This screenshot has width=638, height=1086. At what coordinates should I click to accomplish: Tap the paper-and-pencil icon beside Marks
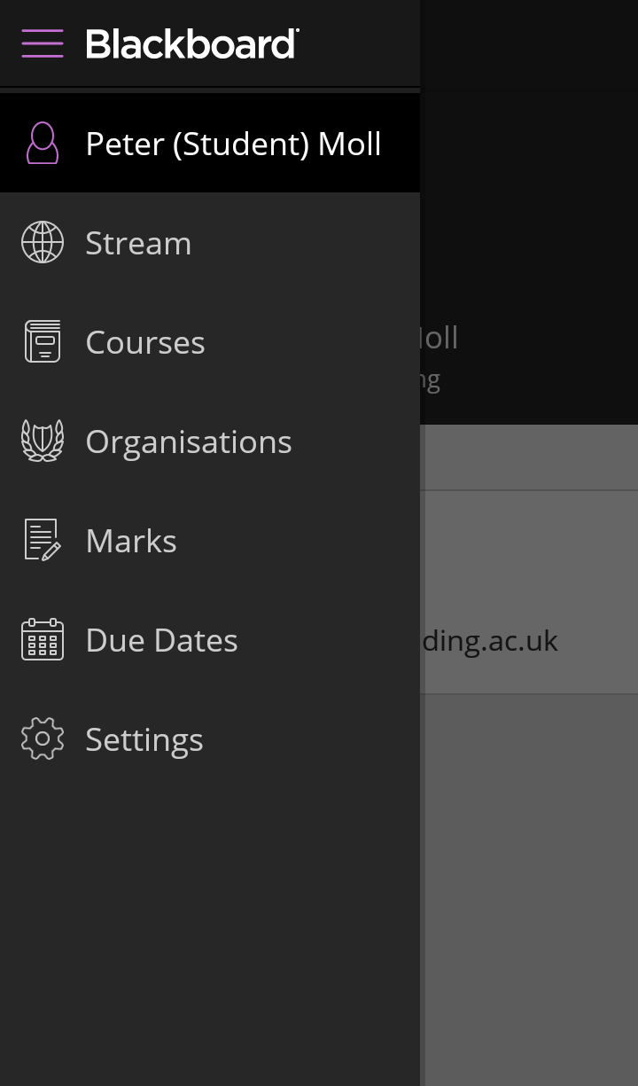43,540
